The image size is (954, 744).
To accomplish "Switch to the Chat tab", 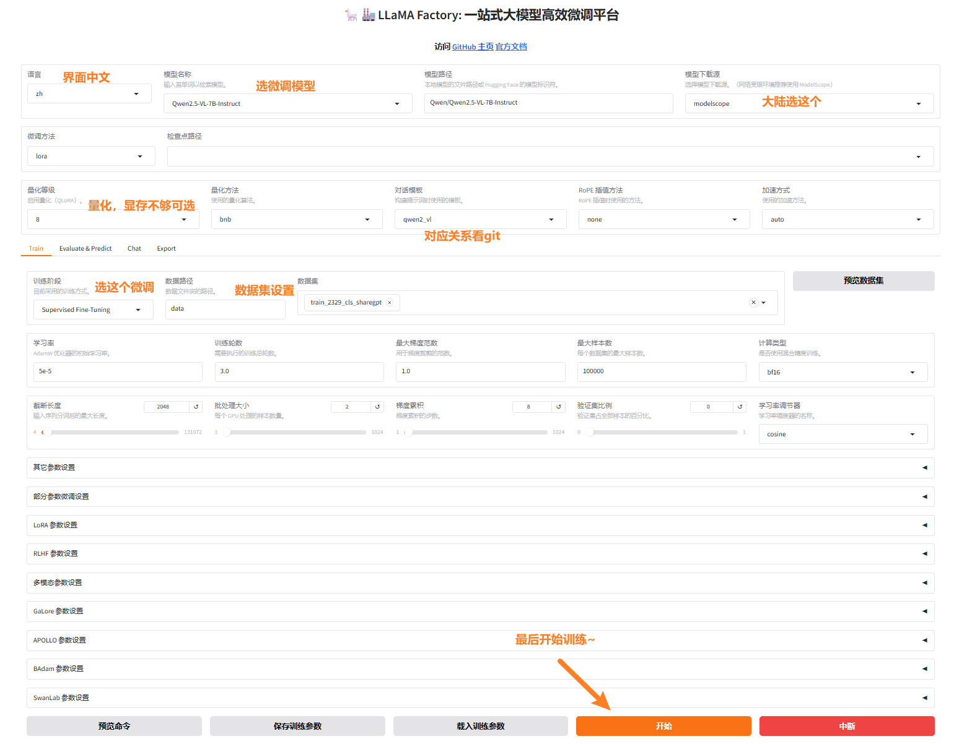I will [x=134, y=248].
